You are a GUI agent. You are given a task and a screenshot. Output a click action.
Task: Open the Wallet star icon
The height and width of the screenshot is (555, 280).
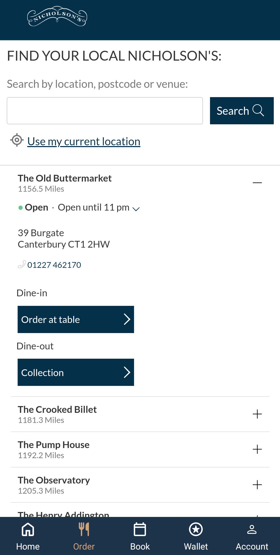196,529
